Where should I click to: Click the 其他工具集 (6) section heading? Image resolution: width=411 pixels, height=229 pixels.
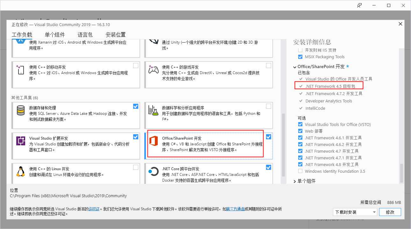(25, 98)
